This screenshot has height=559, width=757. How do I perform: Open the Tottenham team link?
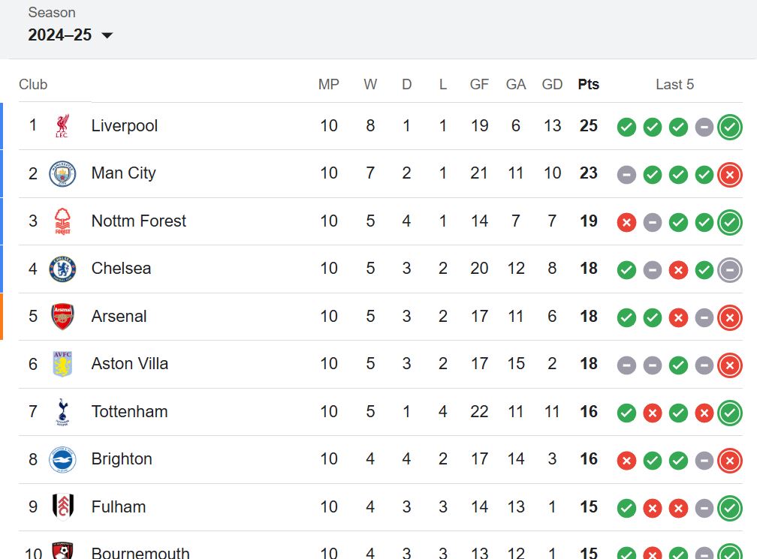[129, 411]
